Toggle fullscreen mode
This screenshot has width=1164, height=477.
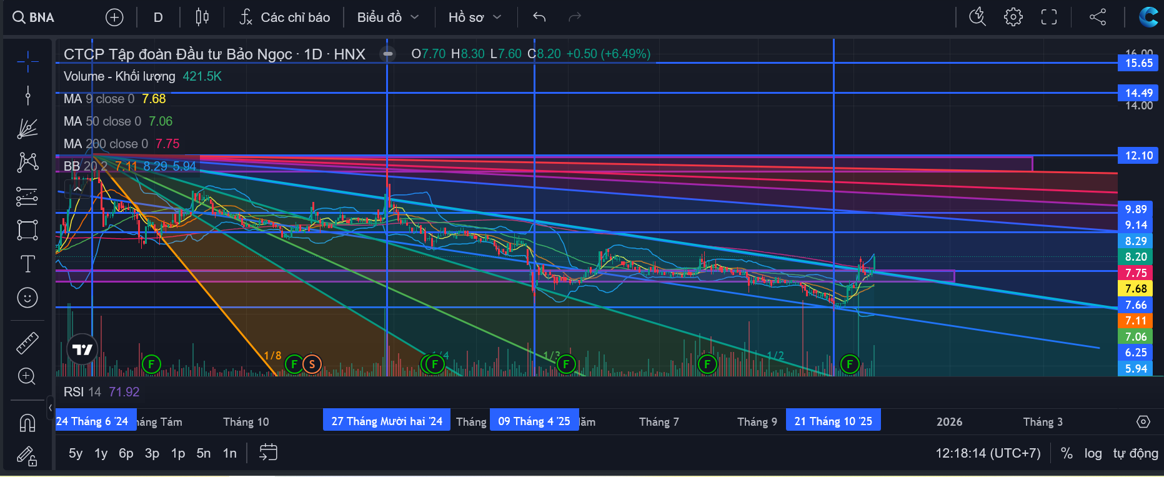tap(1049, 17)
